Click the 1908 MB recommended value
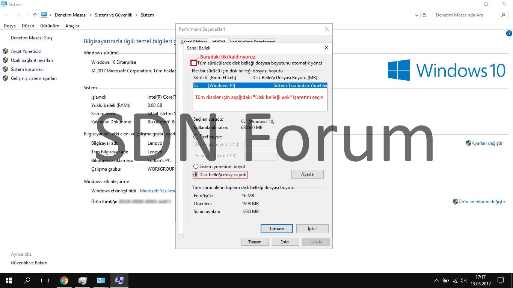Viewport: 513px width, 288px height. [x=250, y=204]
